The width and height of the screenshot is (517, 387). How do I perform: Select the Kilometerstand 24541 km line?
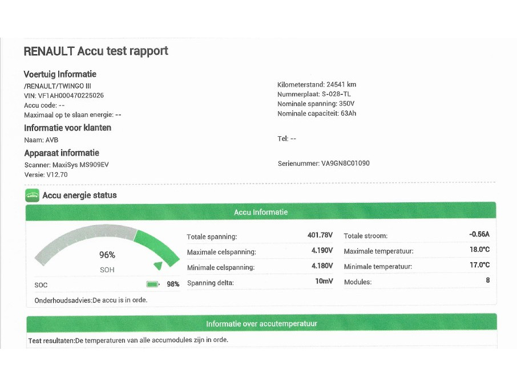coord(316,85)
